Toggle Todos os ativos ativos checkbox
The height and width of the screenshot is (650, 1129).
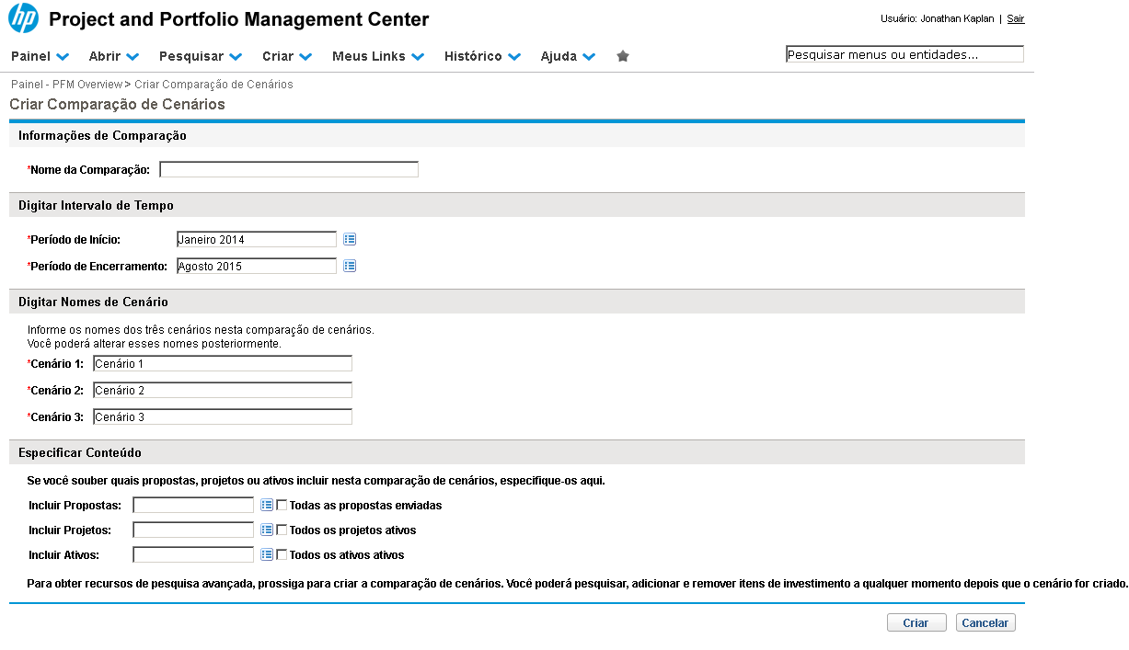[282, 555]
